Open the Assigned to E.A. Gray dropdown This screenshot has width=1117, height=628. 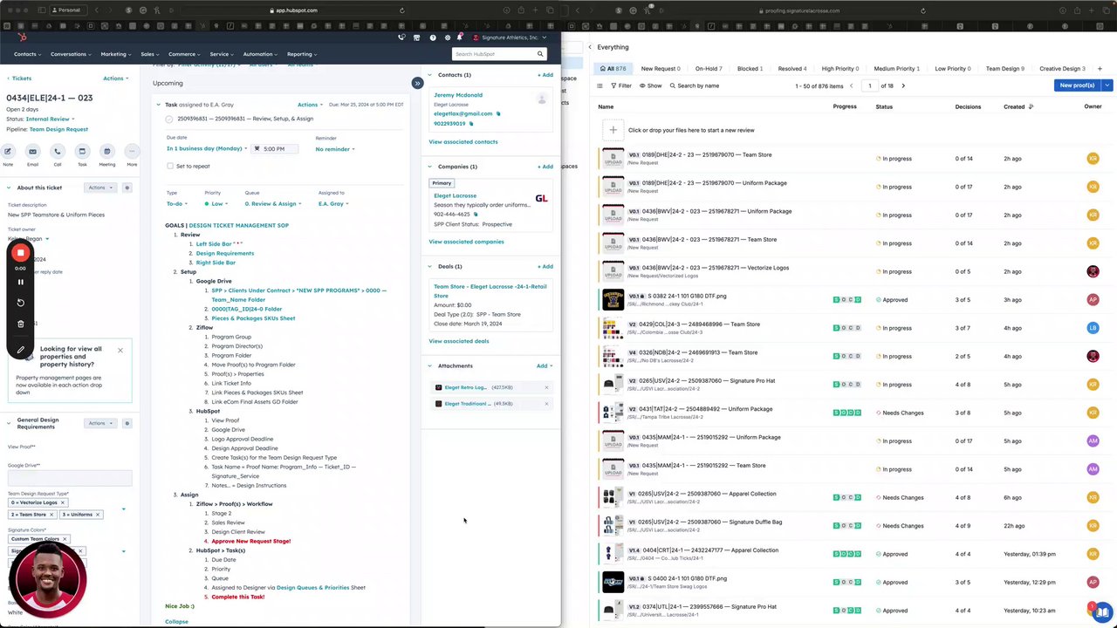pos(333,204)
